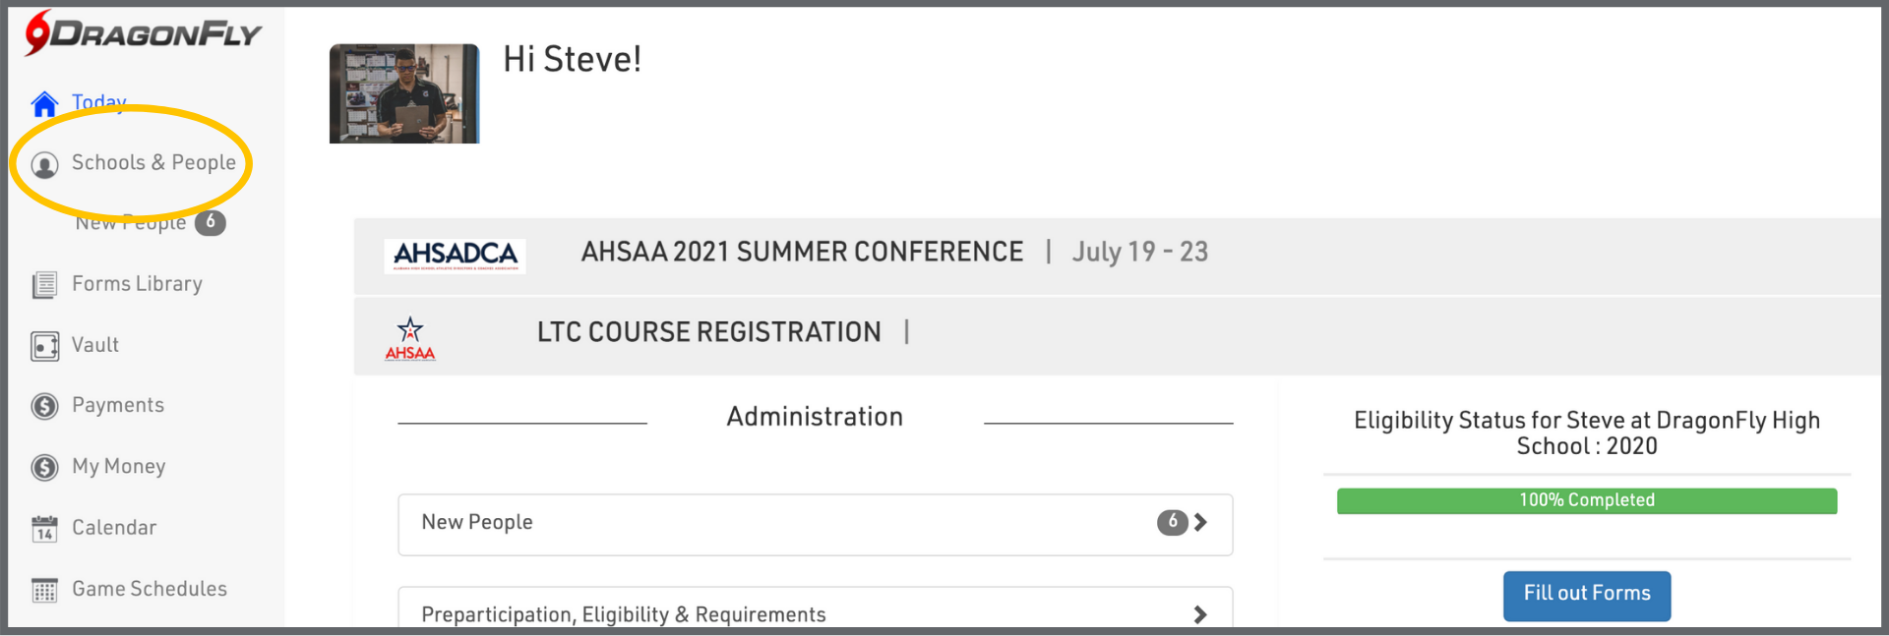Click the Vault safe icon
Viewport: 1889px width, 636px height.
44,346
